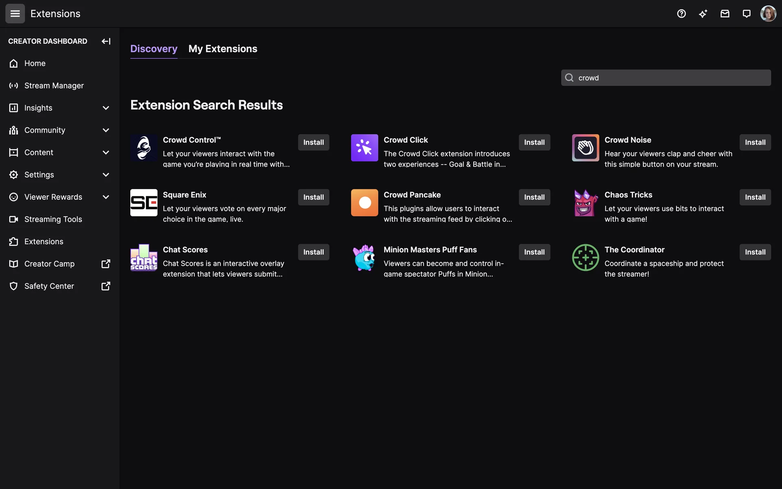Expand the Community section chevron
The width and height of the screenshot is (782, 489).
pyautogui.click(x=106, y=130)
